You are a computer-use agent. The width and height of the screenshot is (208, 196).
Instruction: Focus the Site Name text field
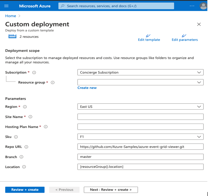click(140, 117)
